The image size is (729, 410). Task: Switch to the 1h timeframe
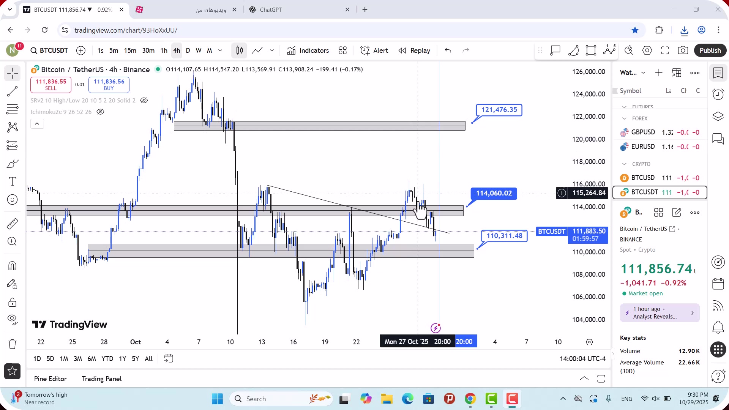(164, 50)
